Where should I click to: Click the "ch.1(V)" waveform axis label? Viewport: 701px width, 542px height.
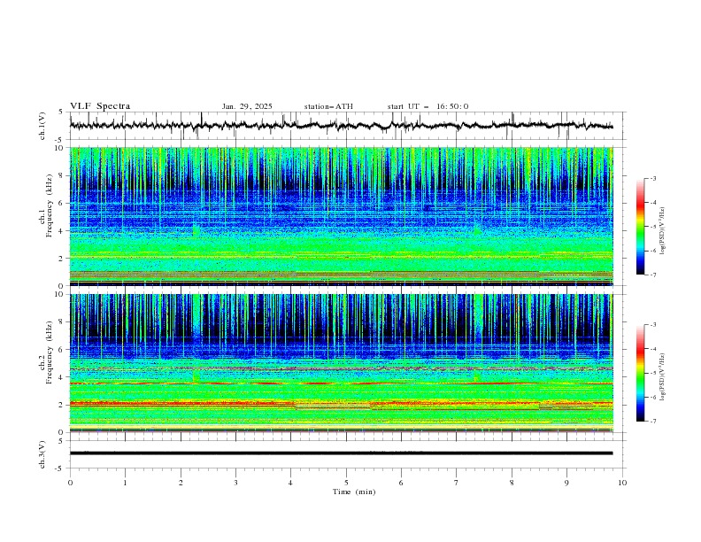click(x=42, y=126)
